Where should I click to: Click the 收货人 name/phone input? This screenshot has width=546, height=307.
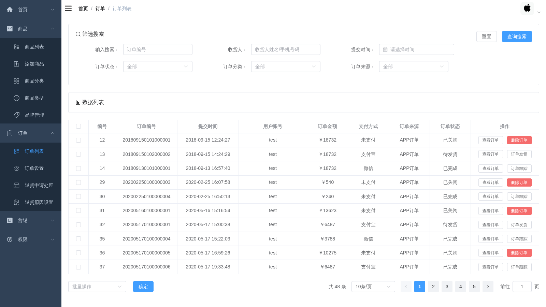pos(286,49)
